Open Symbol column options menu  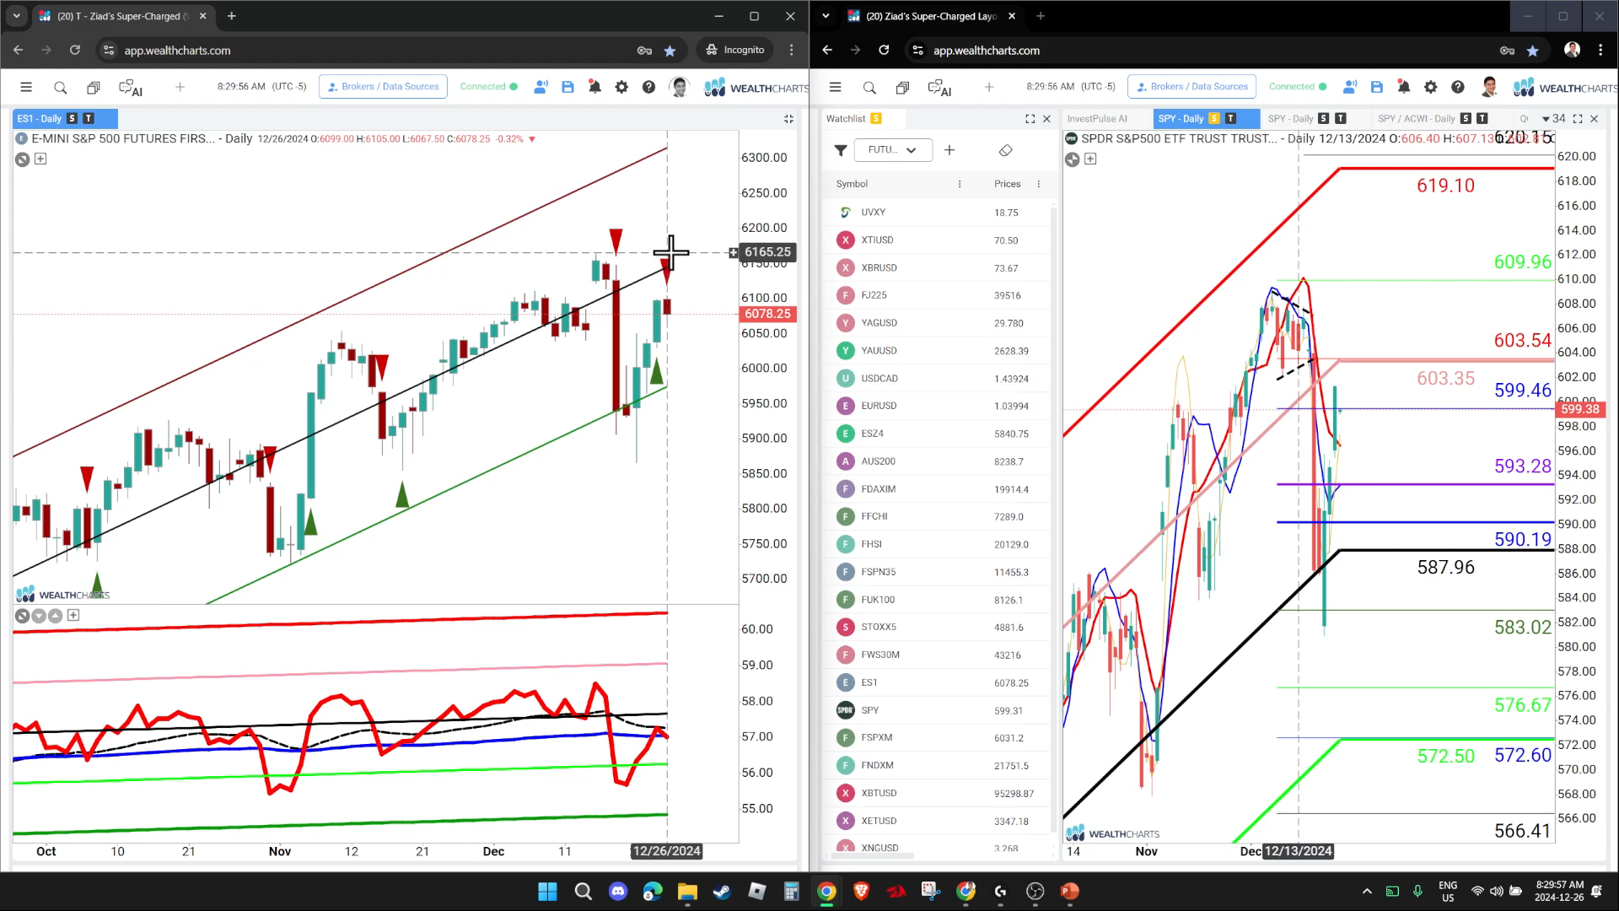tap(959, 184)
